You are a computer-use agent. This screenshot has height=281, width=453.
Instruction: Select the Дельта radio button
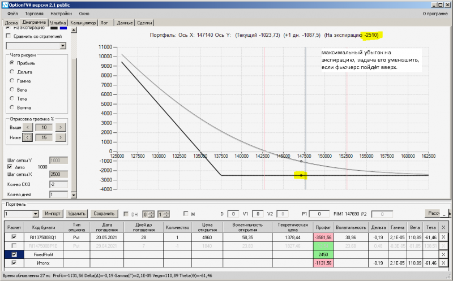click(x=12, y=72)
